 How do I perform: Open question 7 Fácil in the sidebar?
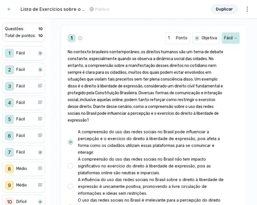tap(24, 152)
